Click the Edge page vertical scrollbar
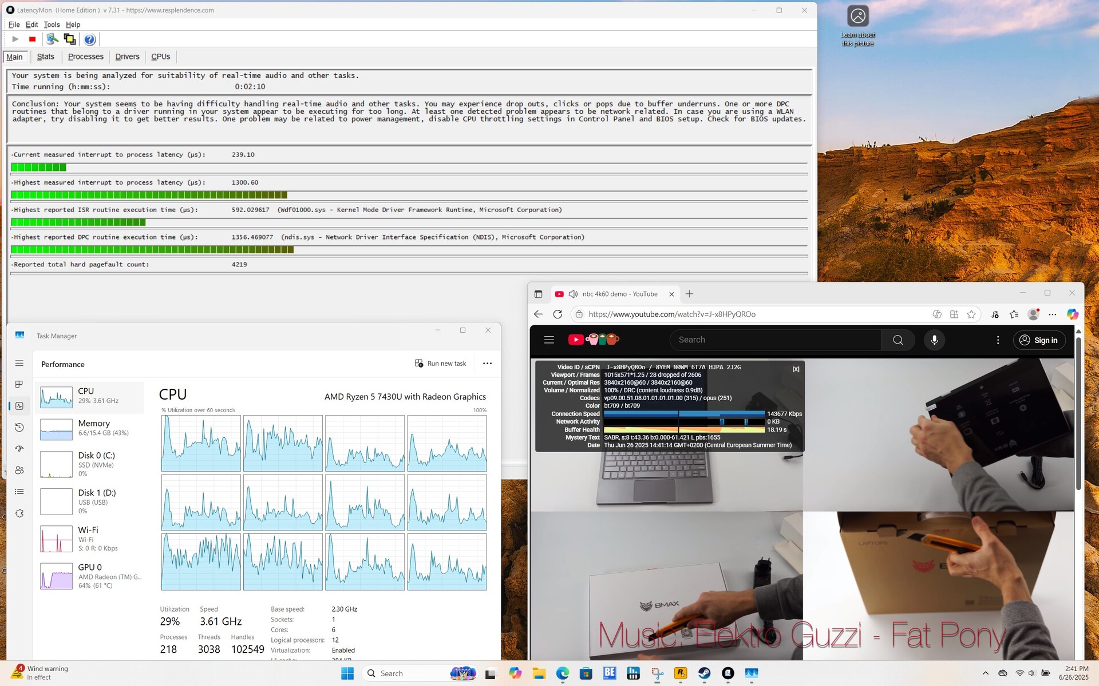 (1078, 412)
